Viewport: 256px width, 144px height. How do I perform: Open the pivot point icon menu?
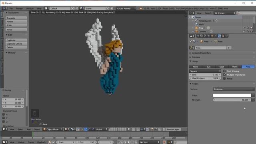pyautogui.click(x=73, y=129)
